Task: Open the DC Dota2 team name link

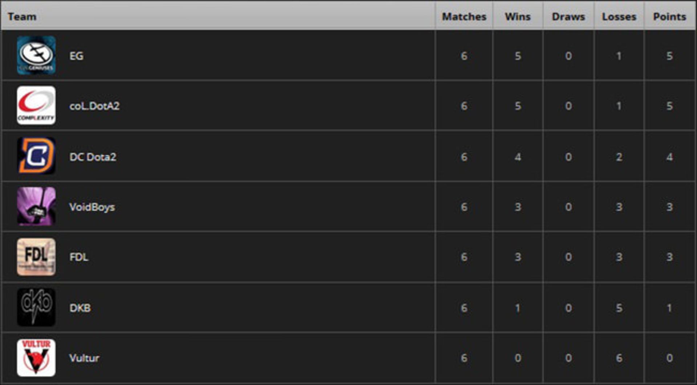Action: click(93, 157)
